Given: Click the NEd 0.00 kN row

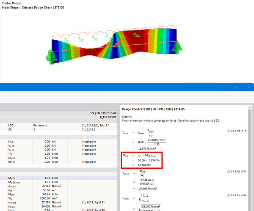Looking at the screenshot, I should coord(42,142).
